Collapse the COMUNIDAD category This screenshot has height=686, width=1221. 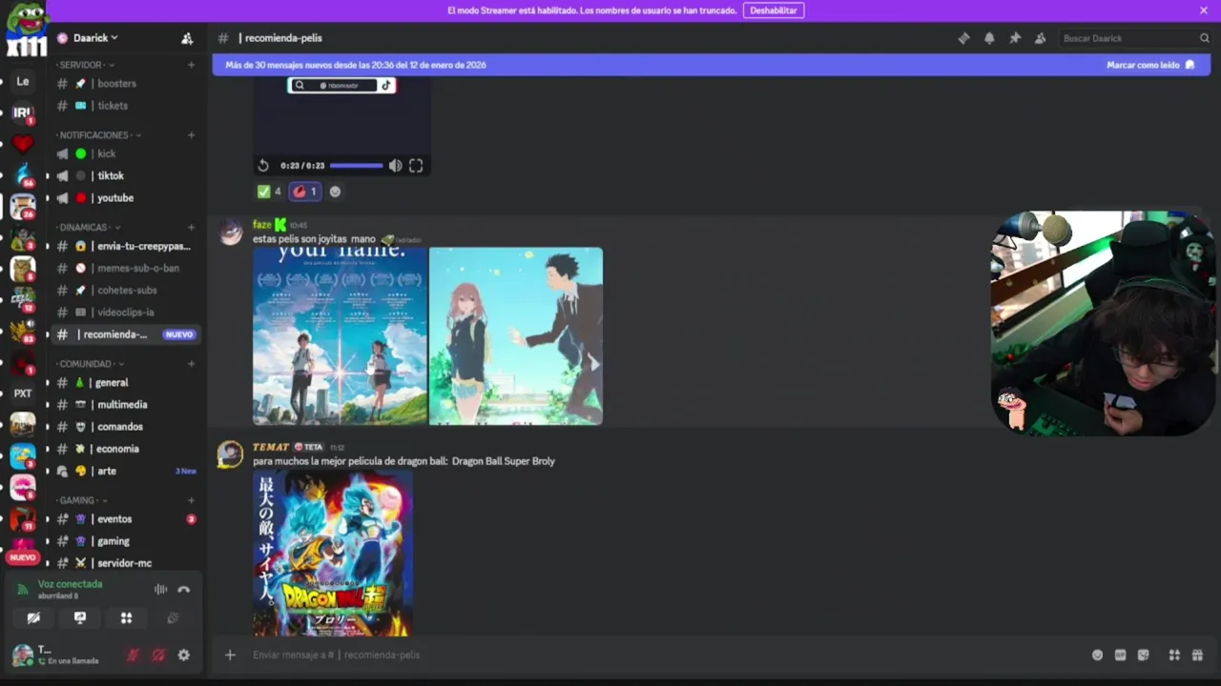[x=89, y=364]
